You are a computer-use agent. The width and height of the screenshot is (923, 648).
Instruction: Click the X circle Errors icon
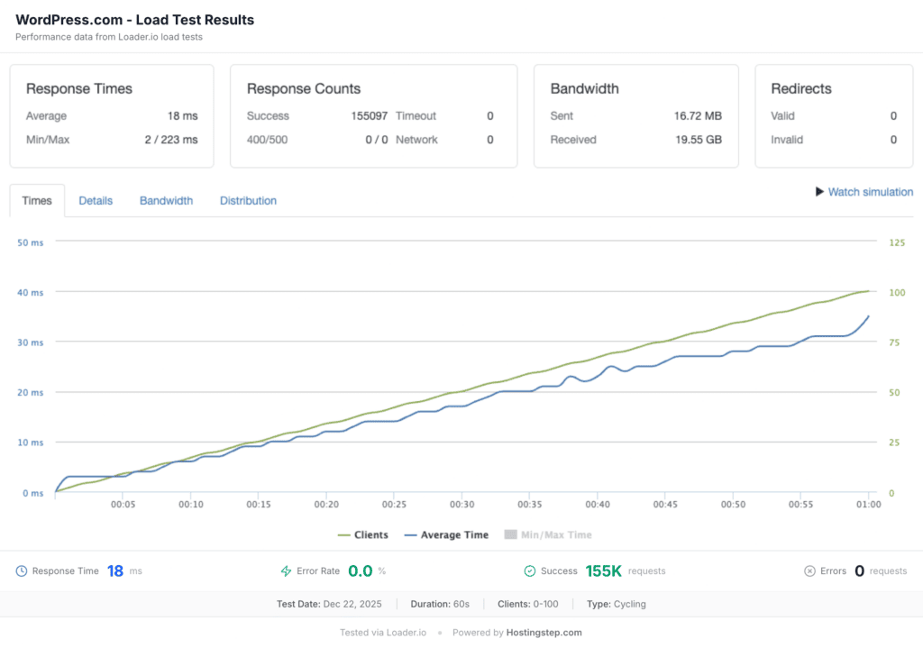click(x=809, y=570)
